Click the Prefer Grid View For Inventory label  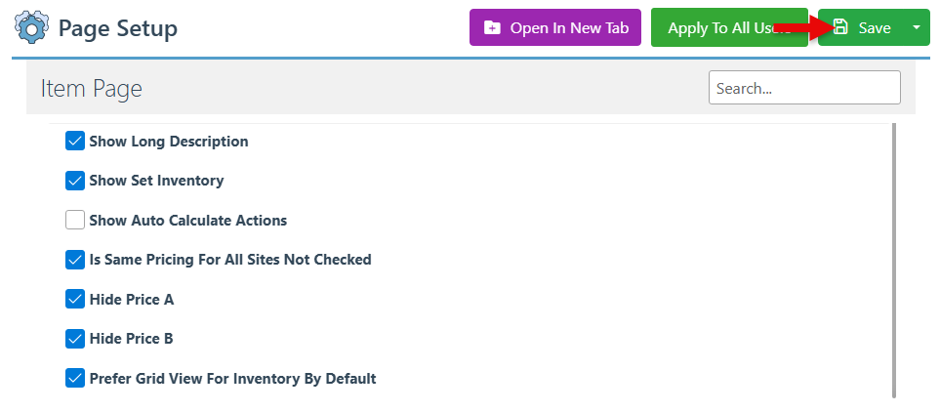coord(232,378)
